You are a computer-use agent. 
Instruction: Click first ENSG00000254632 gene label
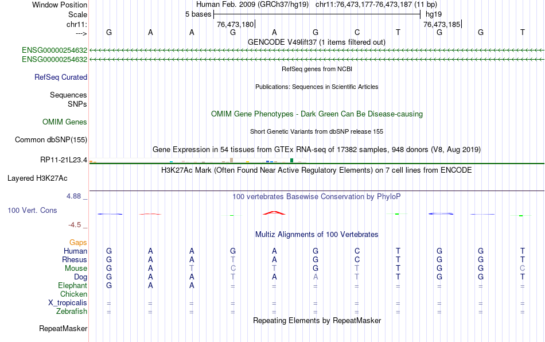pos(54,50)
